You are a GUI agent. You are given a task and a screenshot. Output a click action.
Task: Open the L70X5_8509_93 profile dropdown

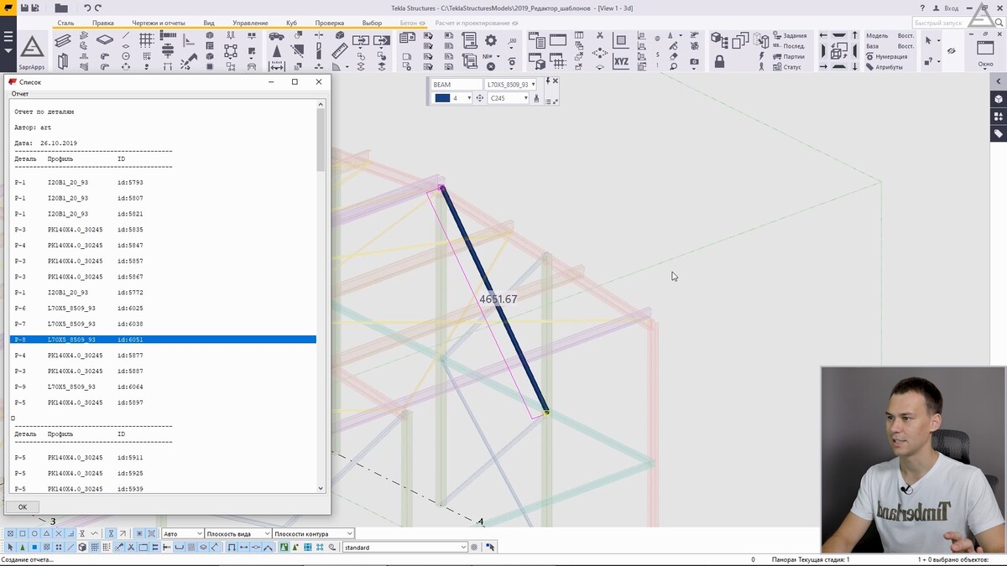click(533, 85)
